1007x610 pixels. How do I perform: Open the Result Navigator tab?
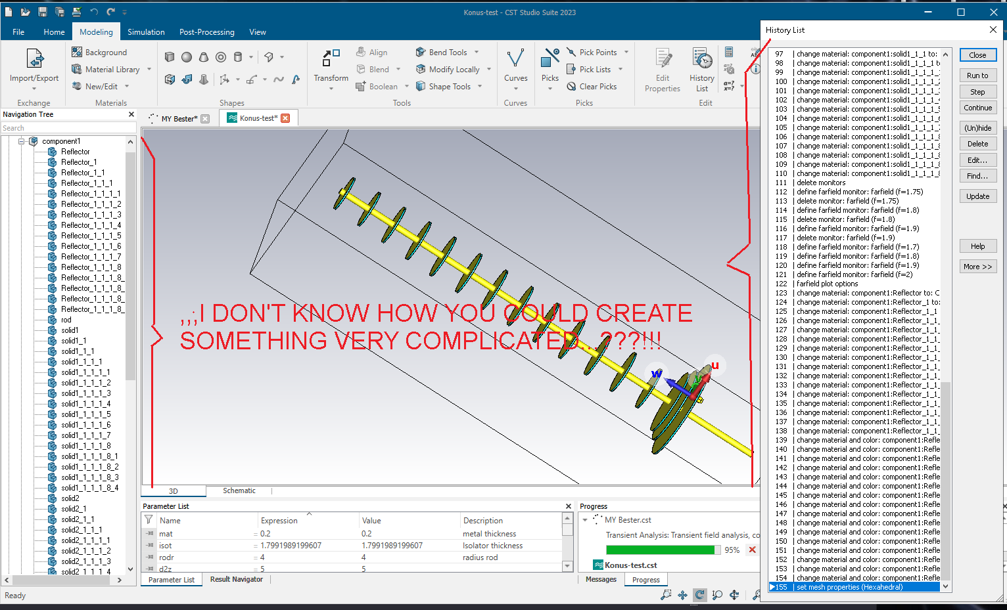coord(237,579)
